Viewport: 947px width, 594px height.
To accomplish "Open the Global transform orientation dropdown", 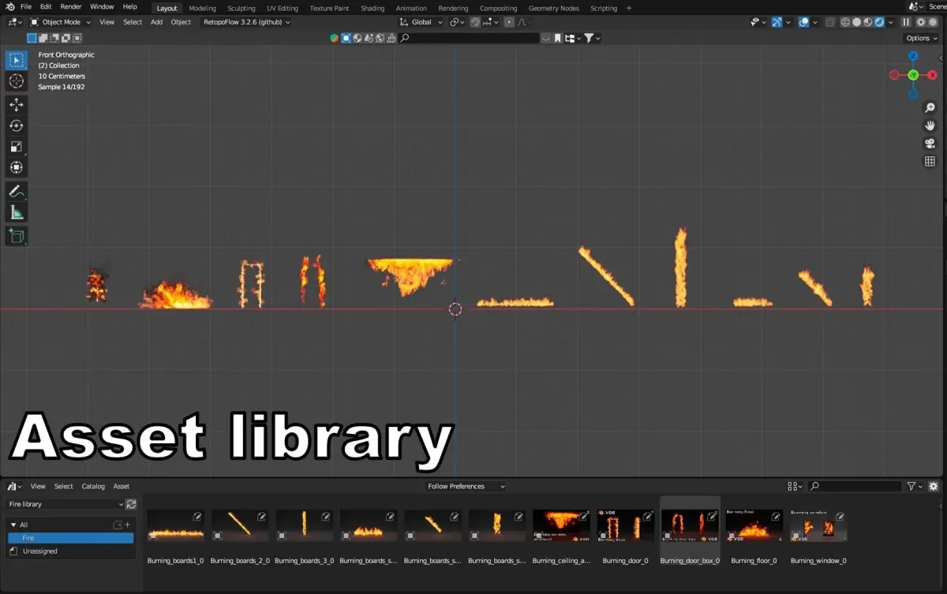I will pyautogui.click(x=421, y=22).
